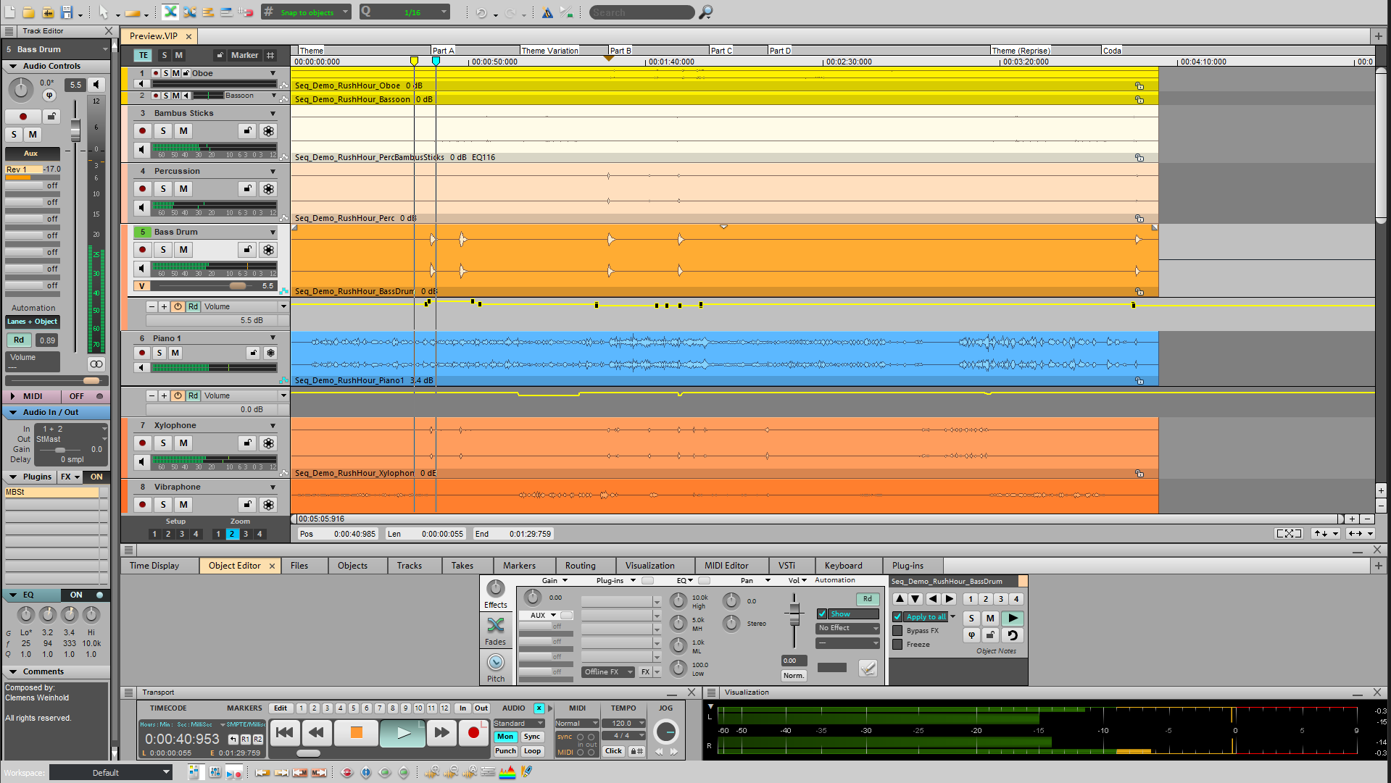Enable the Freeze checkbox
The image size is (1391, 783).
click(897, 645)
